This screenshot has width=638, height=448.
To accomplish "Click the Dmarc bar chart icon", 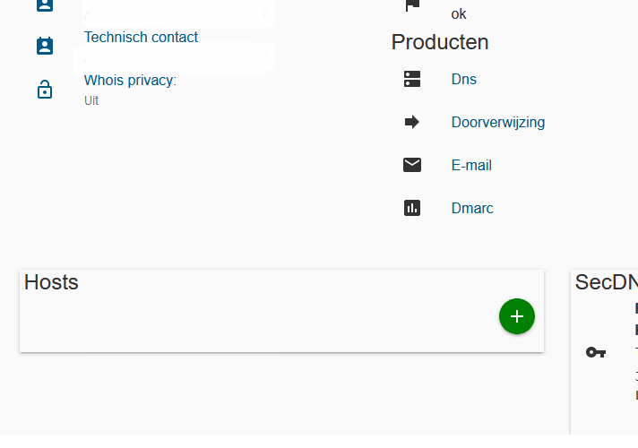I will tap(412, 208).
